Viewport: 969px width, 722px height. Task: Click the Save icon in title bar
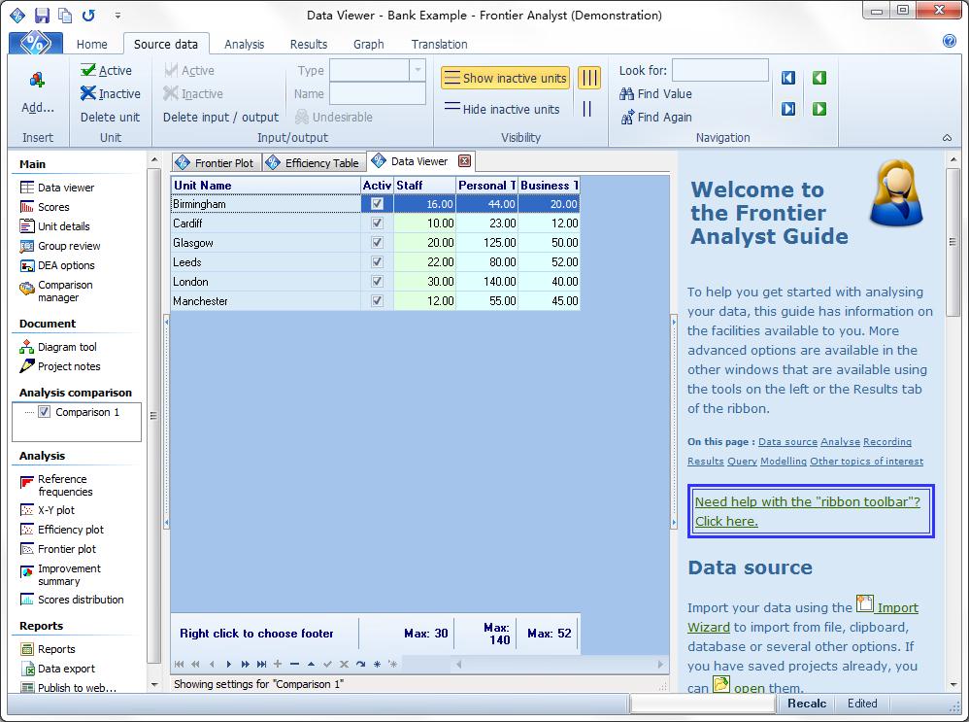click(42, 15)
